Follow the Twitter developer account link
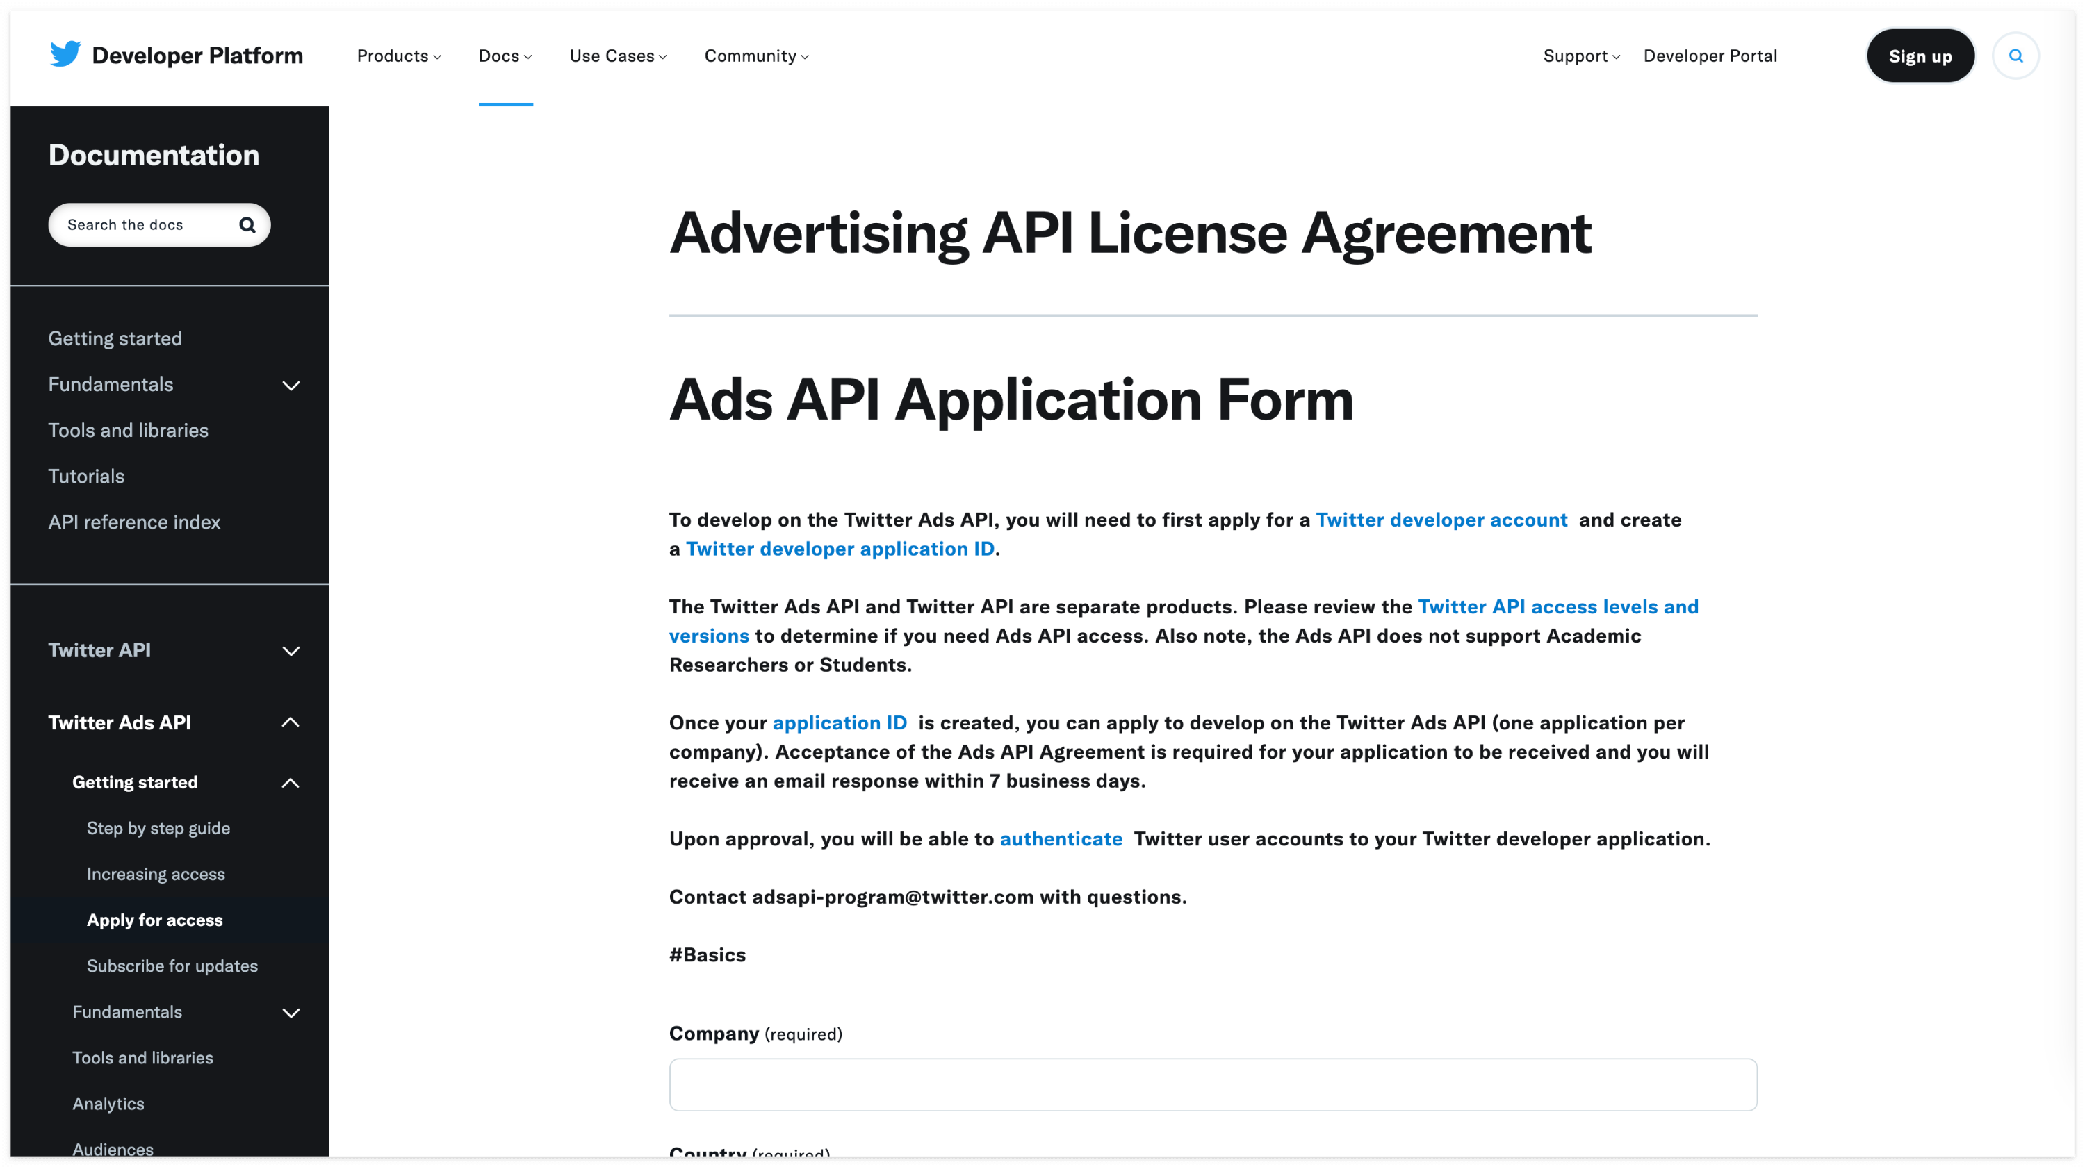Image resolution: width=2085 pixels, height=1167 pixels. (1441, 519)
